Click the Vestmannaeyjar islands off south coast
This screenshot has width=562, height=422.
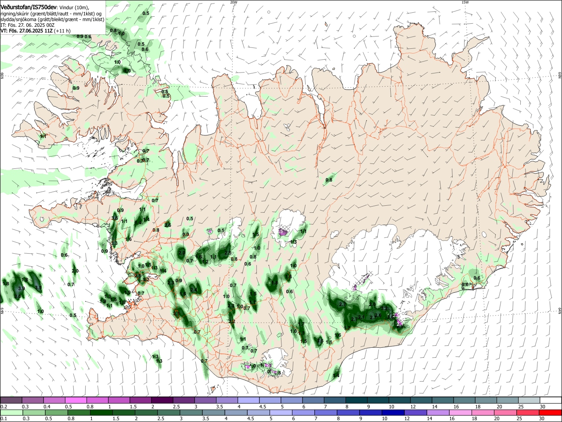(x=215, y=389)
